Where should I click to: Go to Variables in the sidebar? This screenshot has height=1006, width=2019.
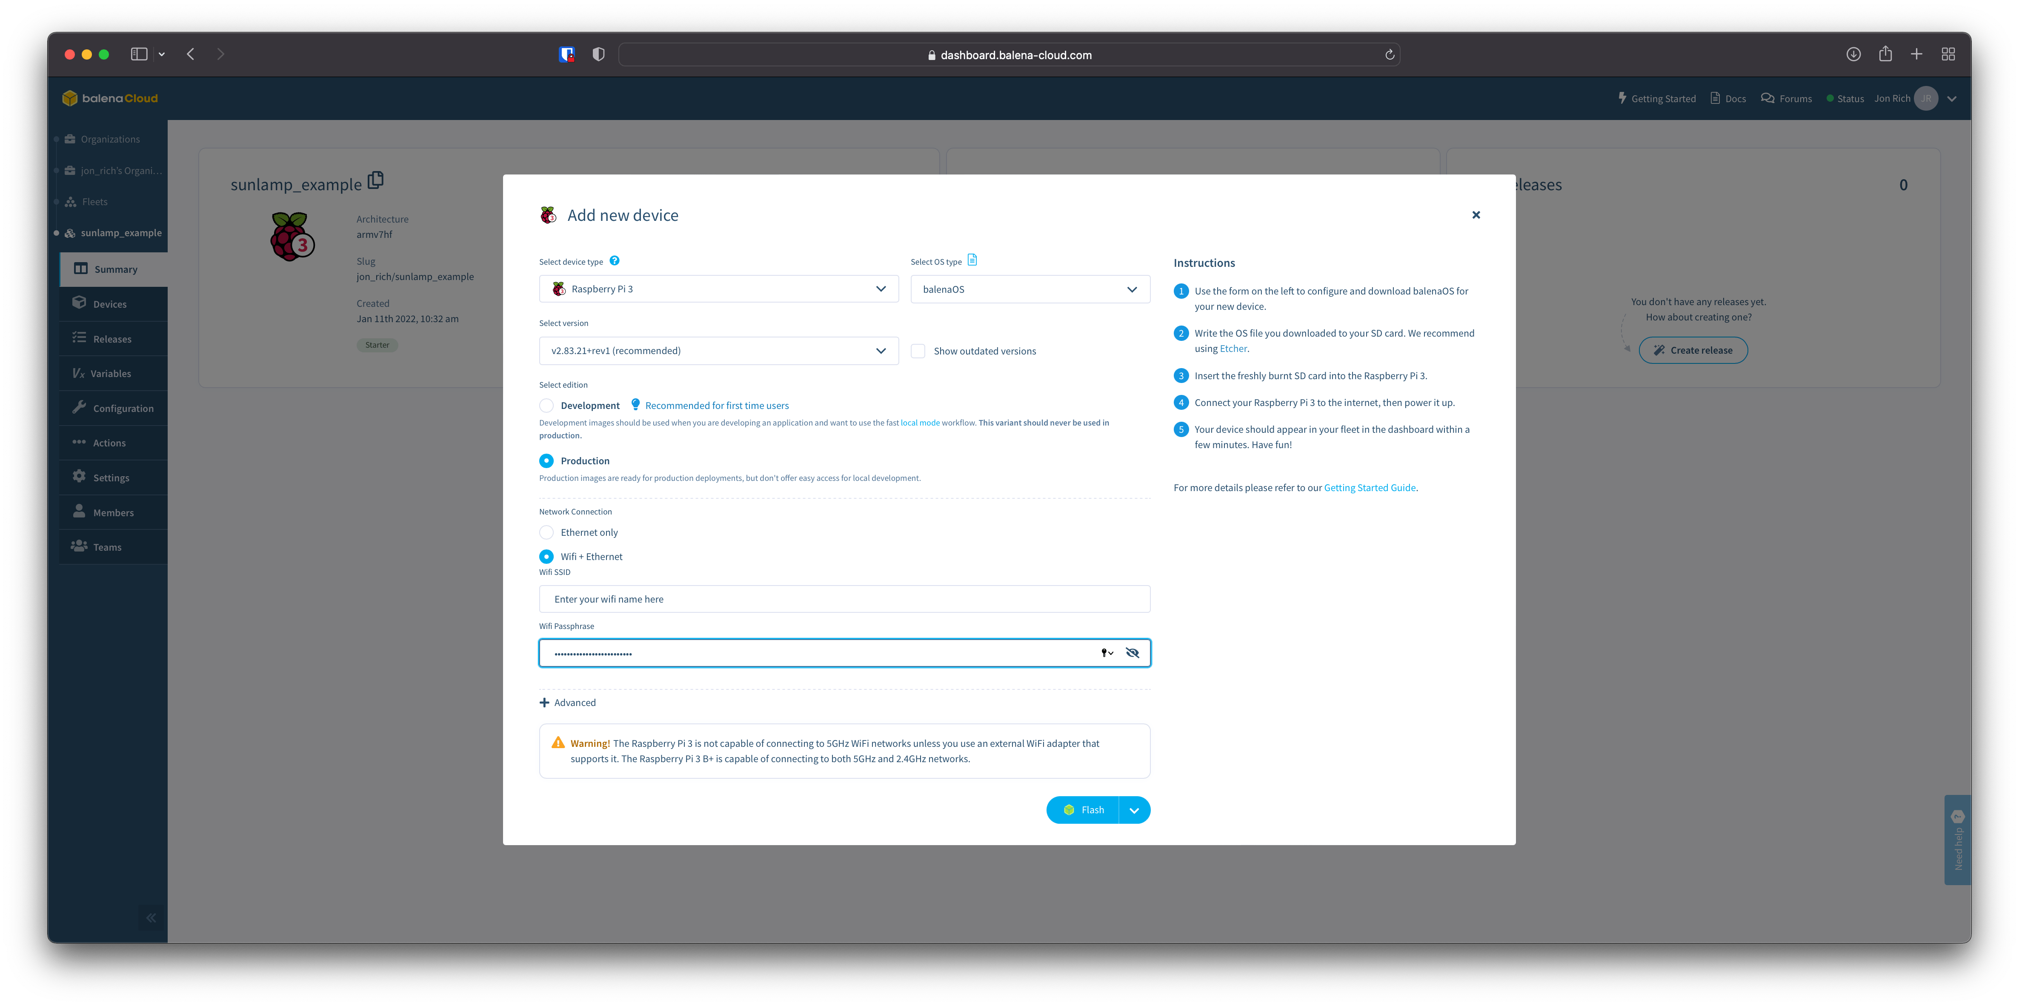[x=111, y=374]
